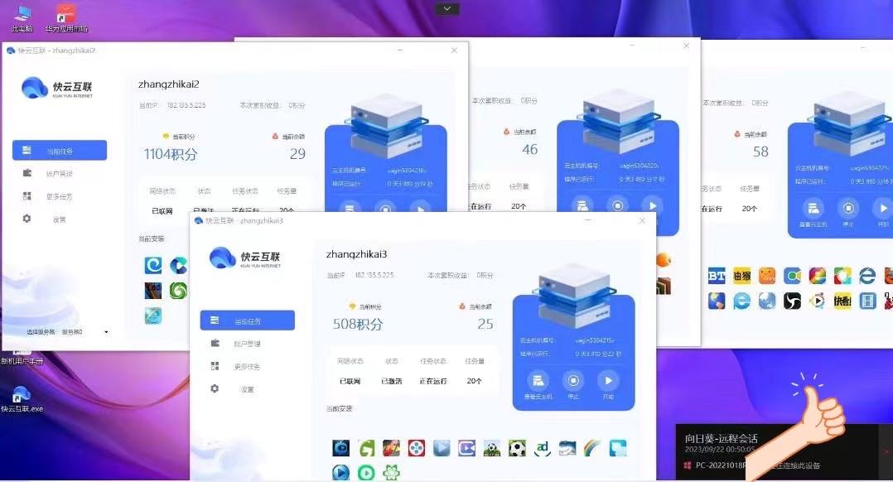Screen dimensions: 893x482
Task: Open the black-and-white soccer ball icon
Action: click(x=517, y=448)
